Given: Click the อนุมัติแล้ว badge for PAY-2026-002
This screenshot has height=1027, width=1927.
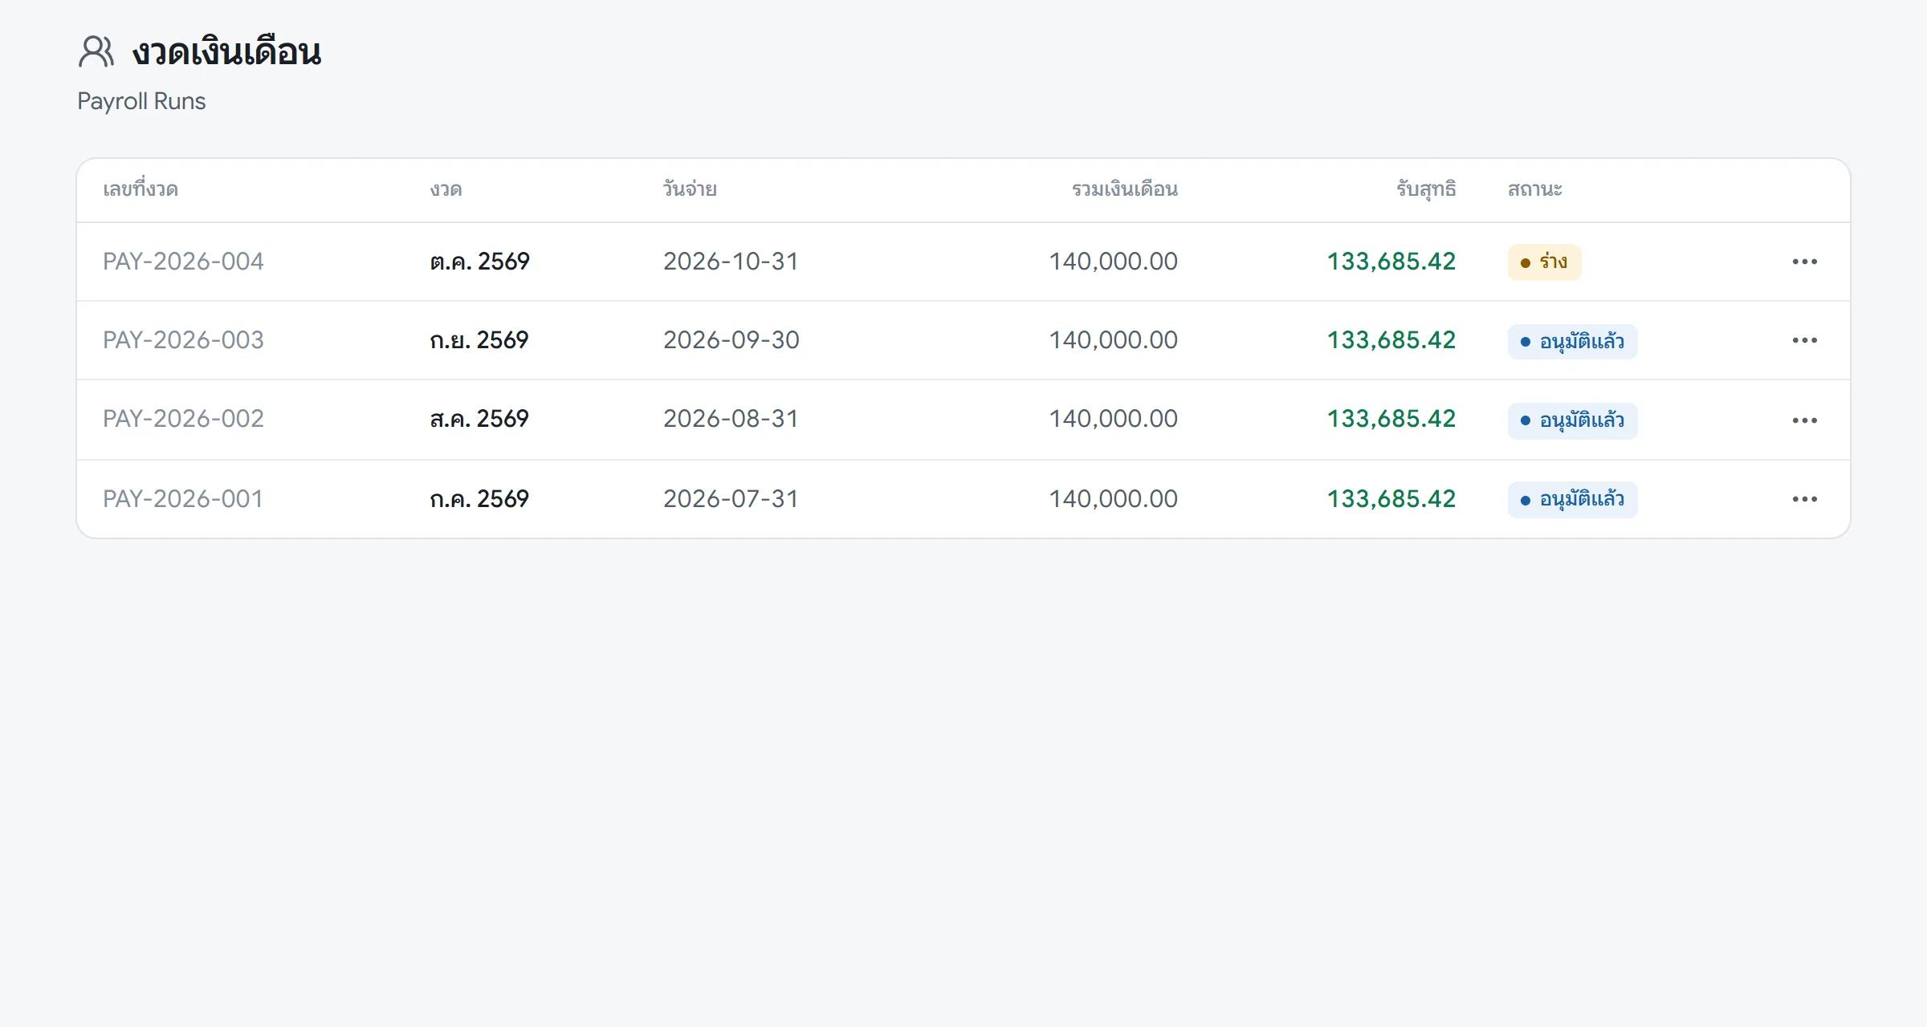Looking at the screenshot, I should click(x=1572, y=421).
